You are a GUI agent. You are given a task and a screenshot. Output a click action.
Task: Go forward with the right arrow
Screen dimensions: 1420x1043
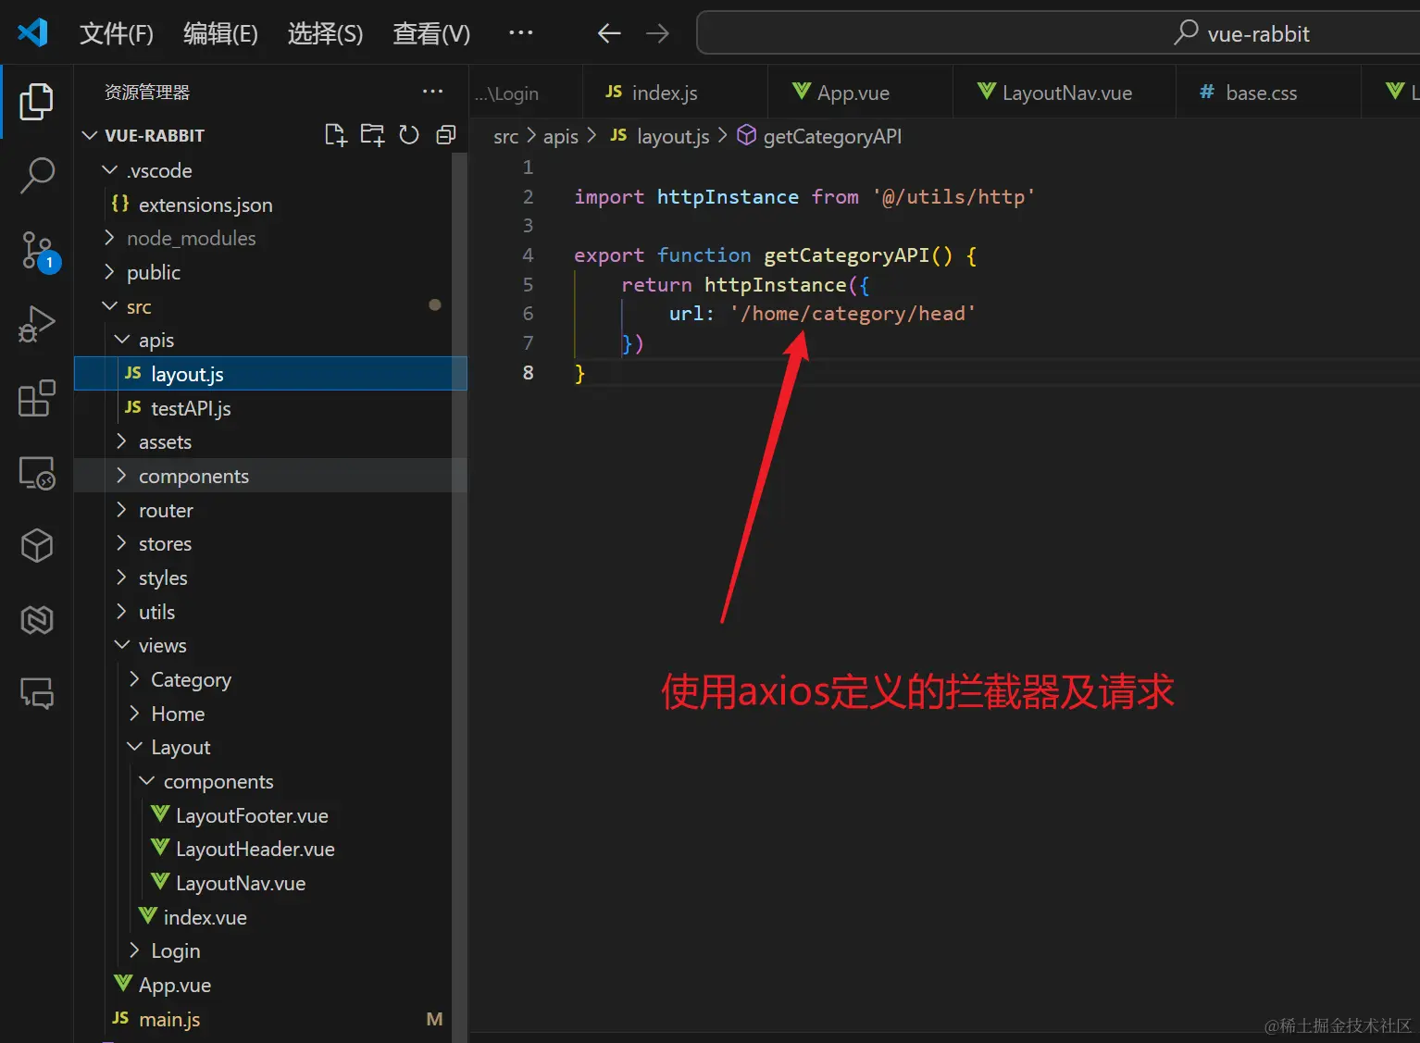tap(657, 34)
